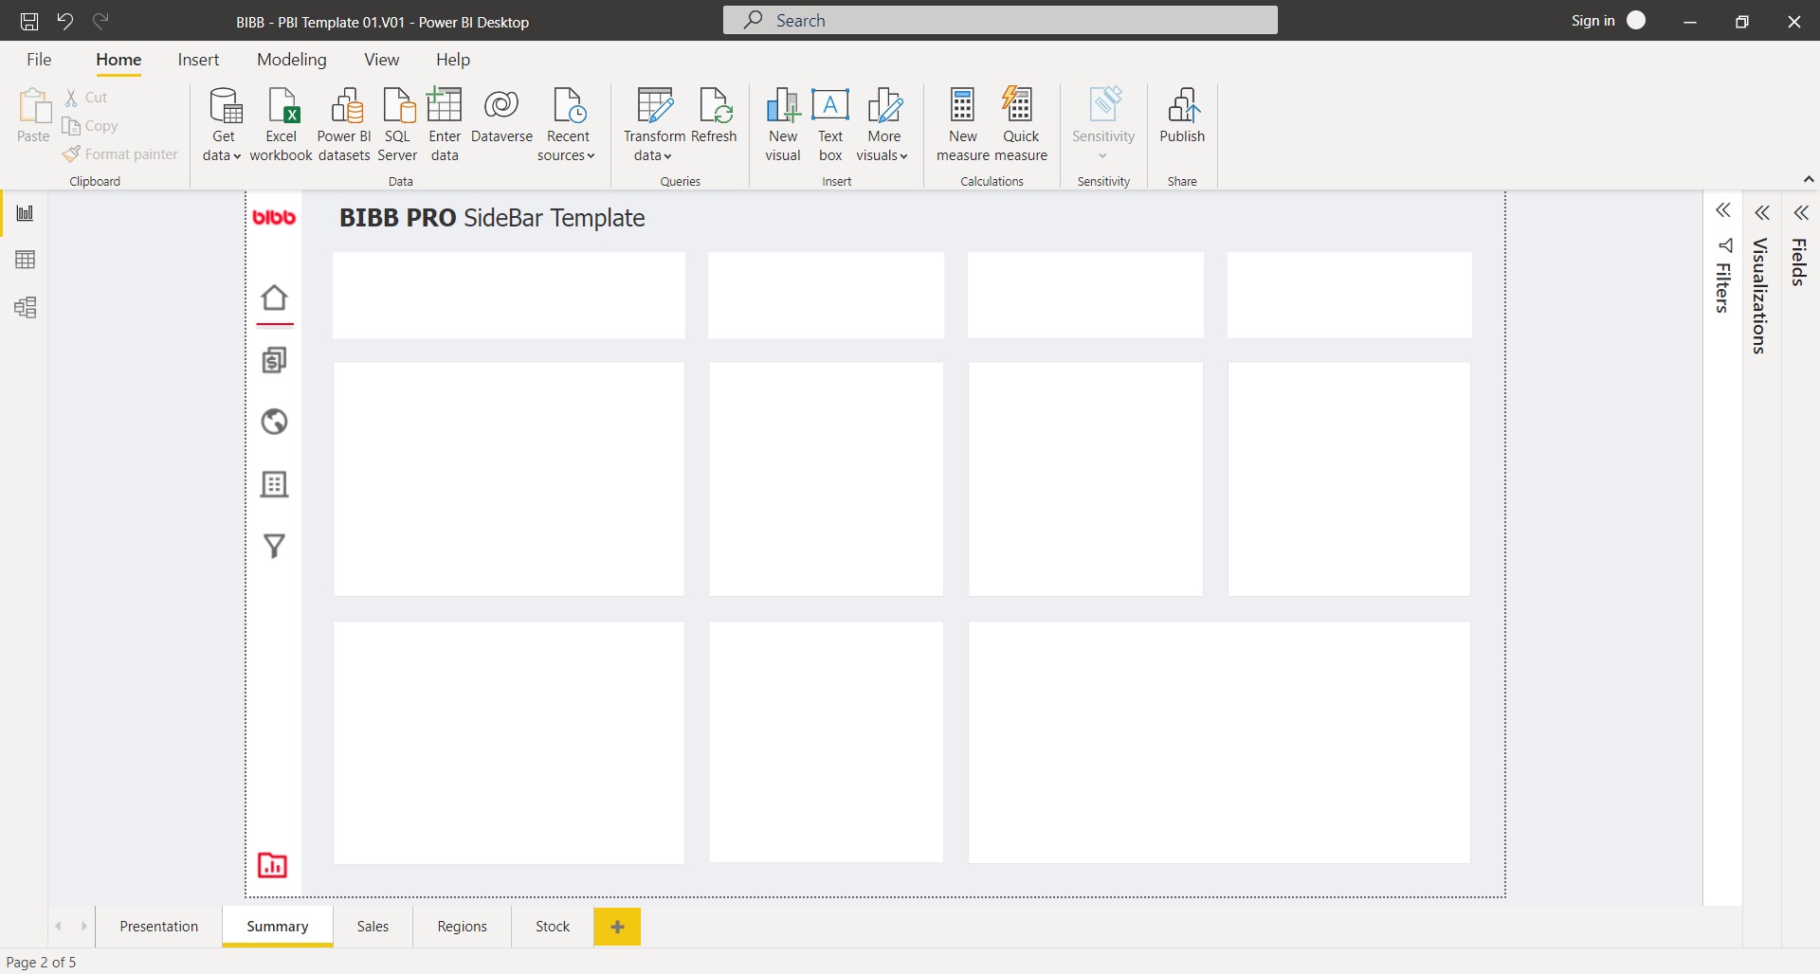Click inside the Search box
1820x974 pixels.
pos(999,19)
